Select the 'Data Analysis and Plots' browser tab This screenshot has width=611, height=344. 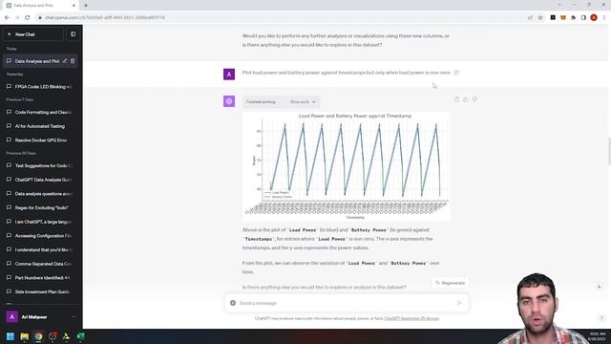(39, 6)
